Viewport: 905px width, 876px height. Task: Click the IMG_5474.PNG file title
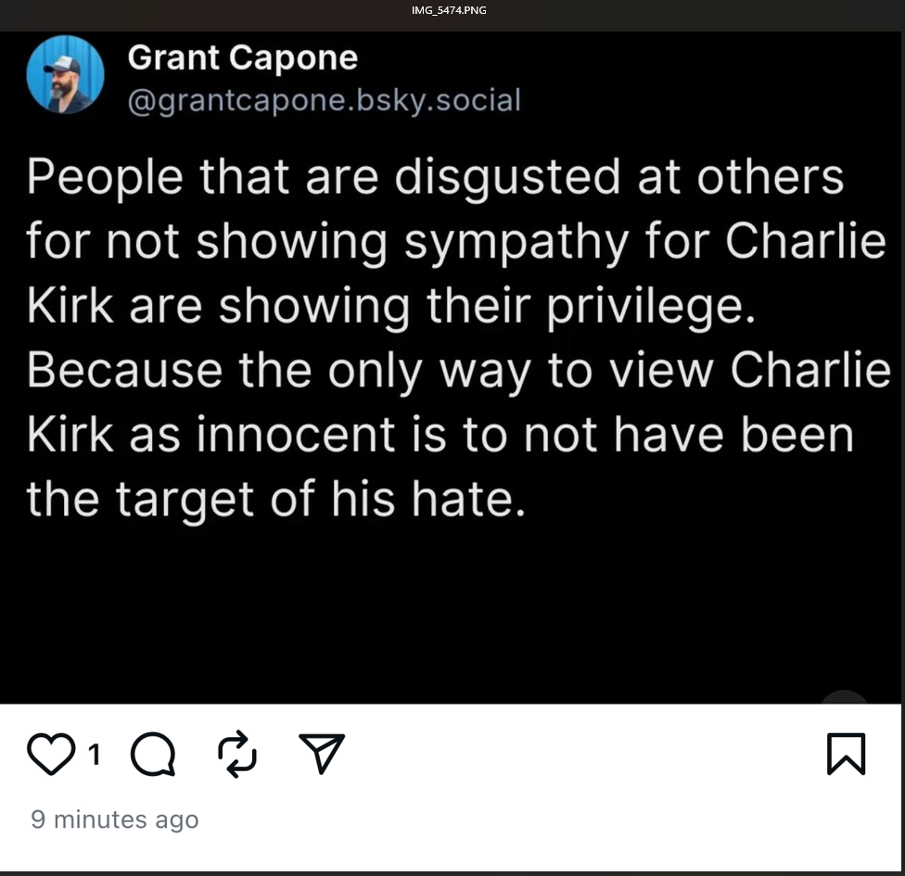pyautogui.click(x=449, y=10)
